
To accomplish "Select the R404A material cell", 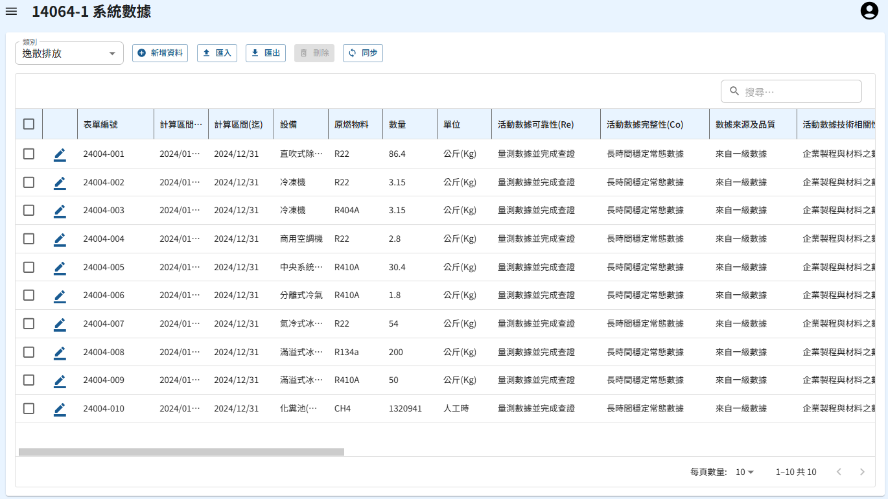I will [347, 211].
